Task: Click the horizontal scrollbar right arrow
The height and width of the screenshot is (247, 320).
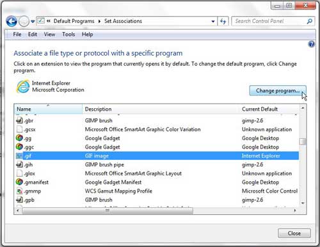Action: pyautogui.click(x=295, y=211)
